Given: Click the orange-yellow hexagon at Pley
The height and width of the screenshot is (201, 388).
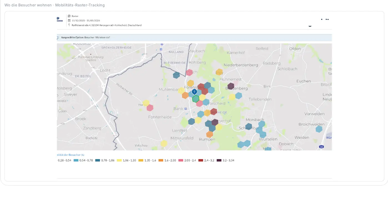Looking at the screenshot, I should (219, 72).
